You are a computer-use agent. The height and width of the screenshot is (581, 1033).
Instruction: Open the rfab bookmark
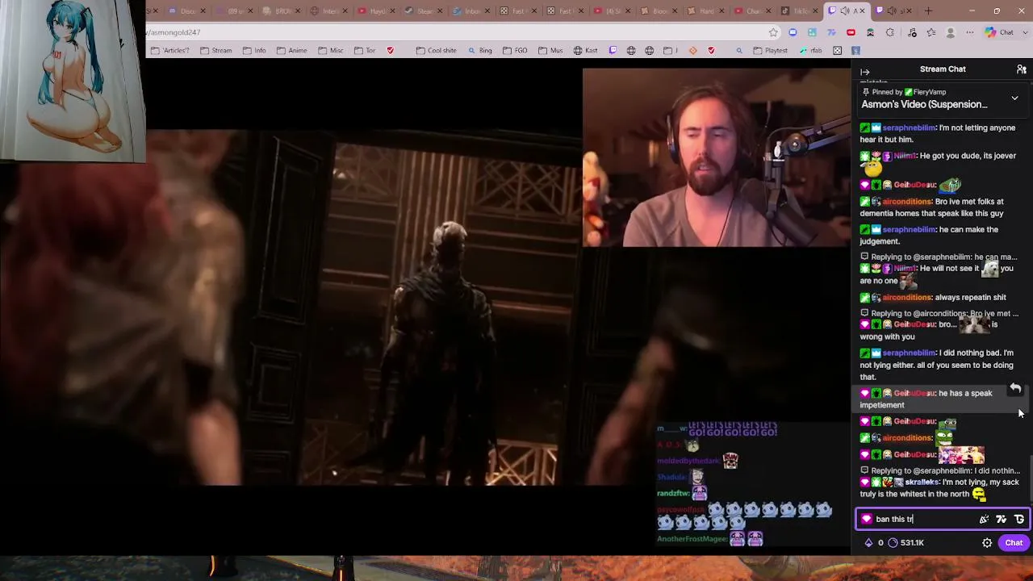[x=811, y=51]
